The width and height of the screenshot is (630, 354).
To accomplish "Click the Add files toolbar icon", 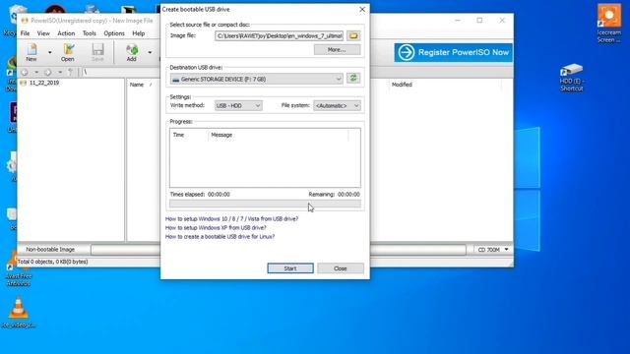I will click(x=131, y=52).
